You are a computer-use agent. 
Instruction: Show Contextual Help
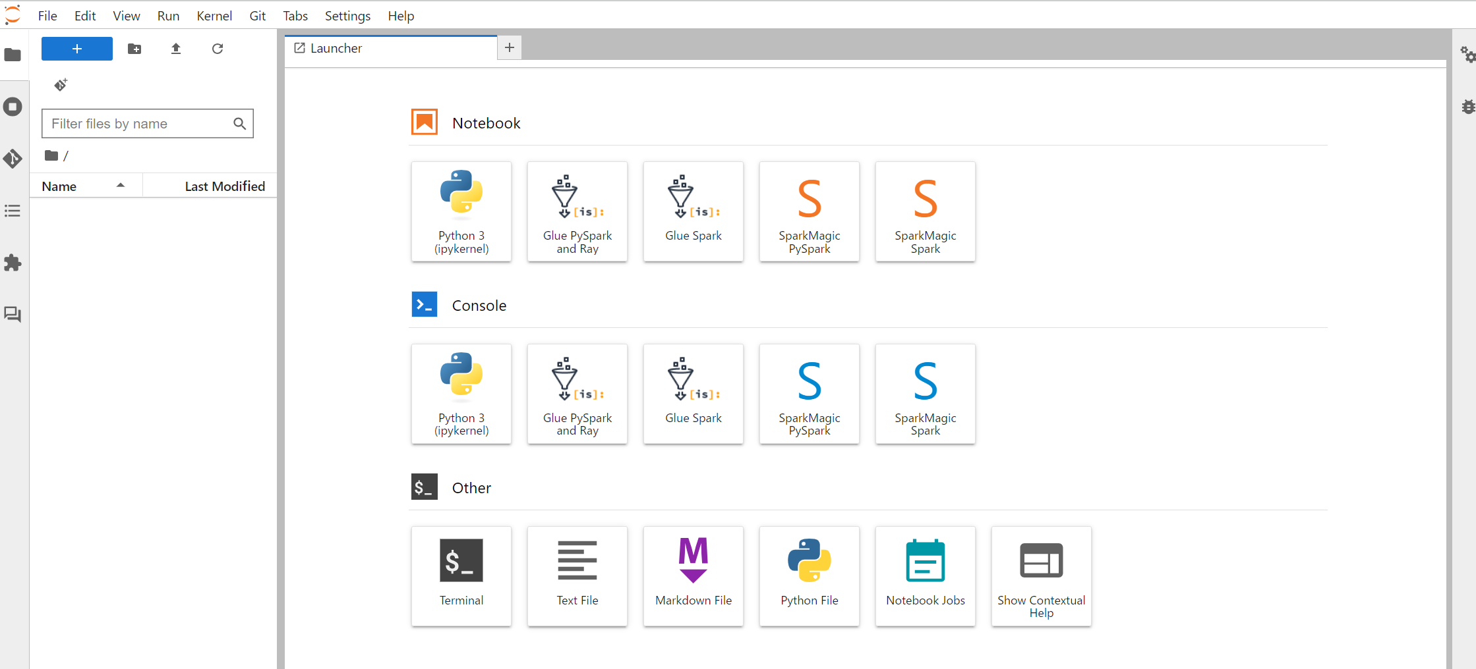(x=1042, y=576)
